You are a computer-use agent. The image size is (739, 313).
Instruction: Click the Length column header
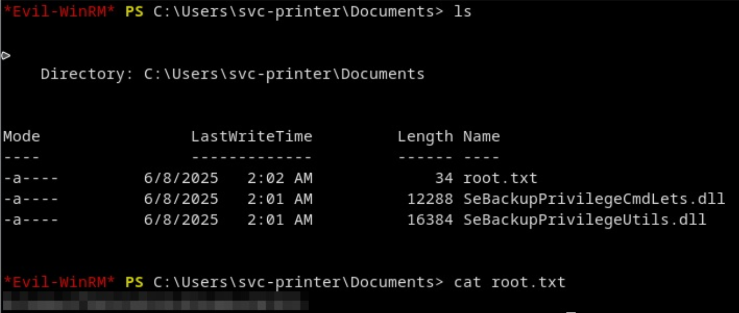(426, 137)
